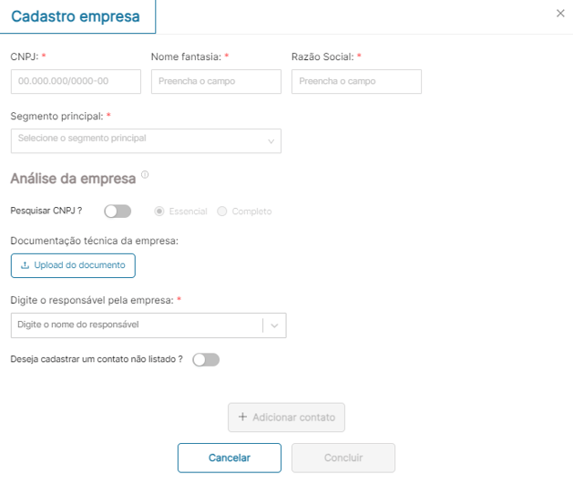573x495 pixels.
Task: Expand the responsável chevron arrow
Action: (x=274, y=325)
